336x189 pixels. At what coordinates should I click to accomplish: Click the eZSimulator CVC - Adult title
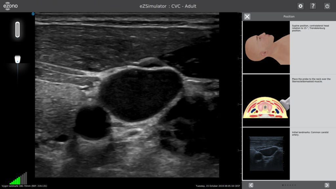click(x=168, y=6)
